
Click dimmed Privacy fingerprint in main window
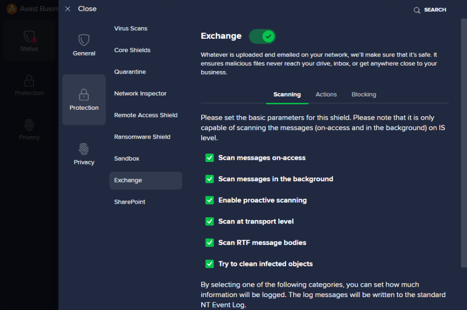[29, 125]
